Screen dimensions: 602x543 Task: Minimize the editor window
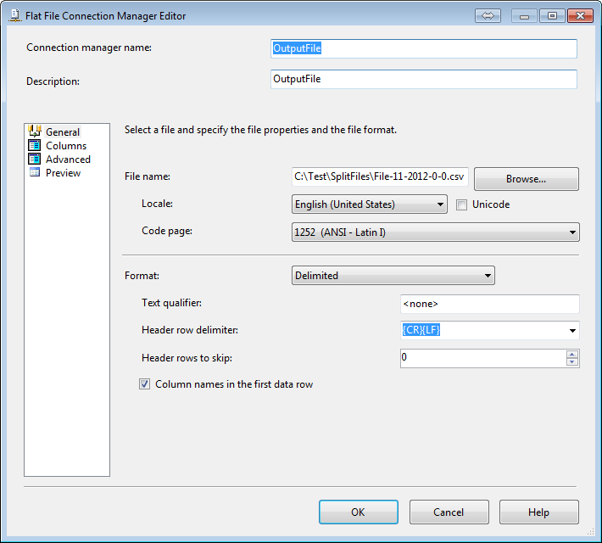tap(524, 16)
